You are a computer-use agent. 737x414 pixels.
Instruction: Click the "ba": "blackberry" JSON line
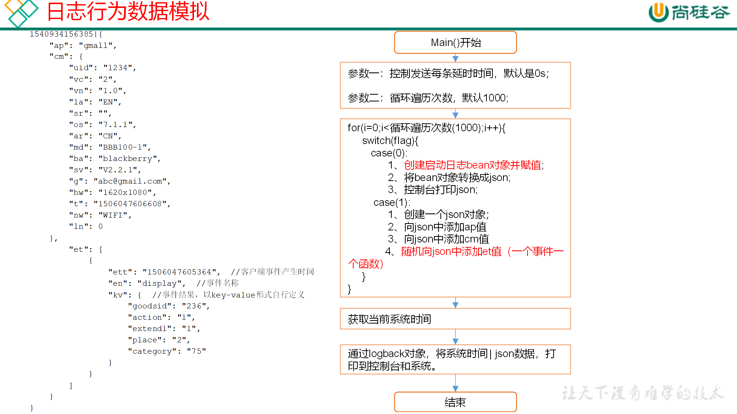tap(115, 159)
